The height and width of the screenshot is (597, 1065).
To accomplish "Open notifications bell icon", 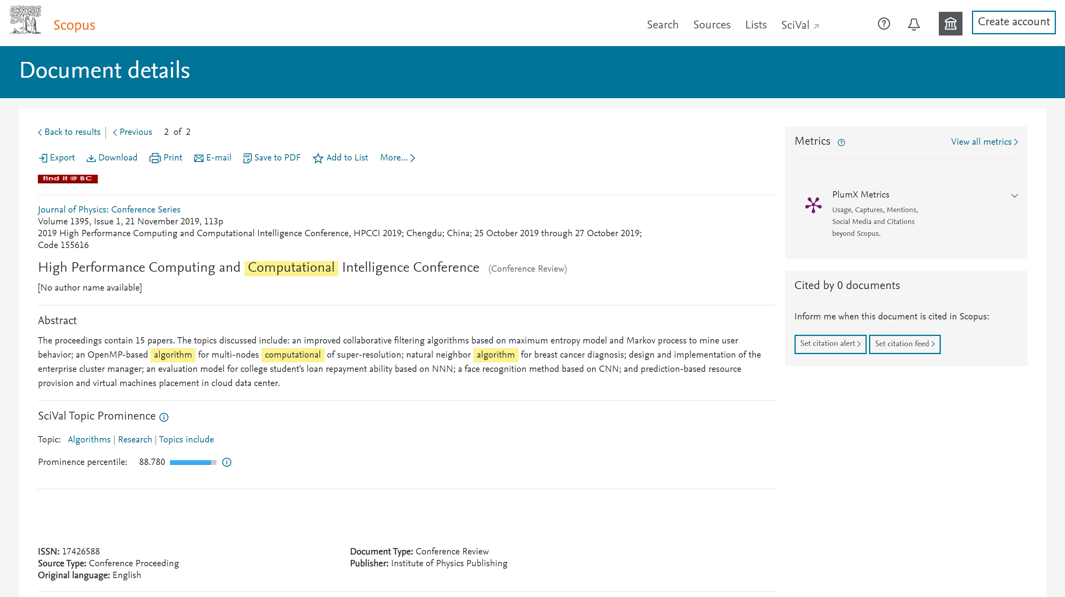I will click(914, 24).
